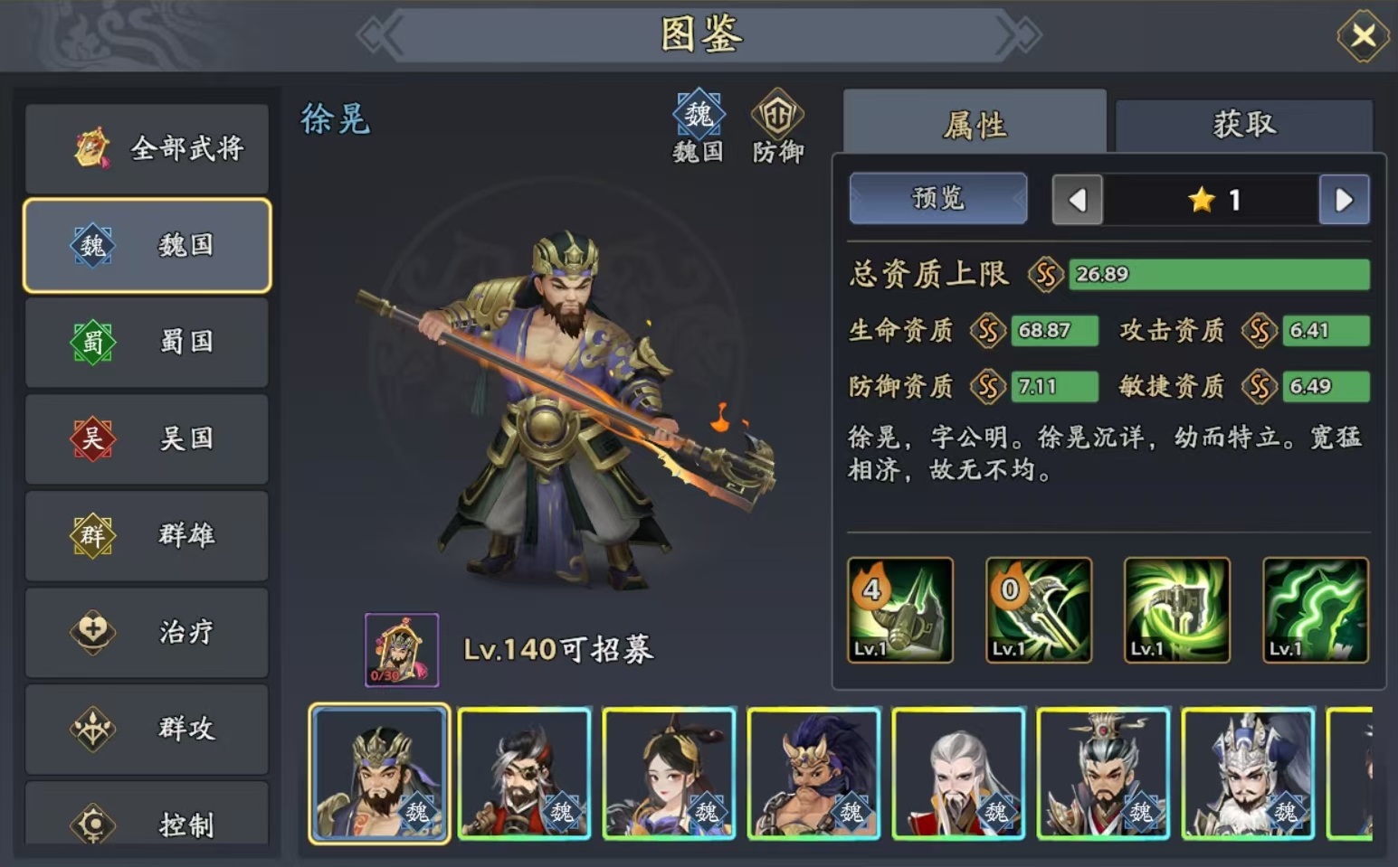Open the second skill icon marked 0
Screen dimensions: 1398x867
coord(1038,610)
